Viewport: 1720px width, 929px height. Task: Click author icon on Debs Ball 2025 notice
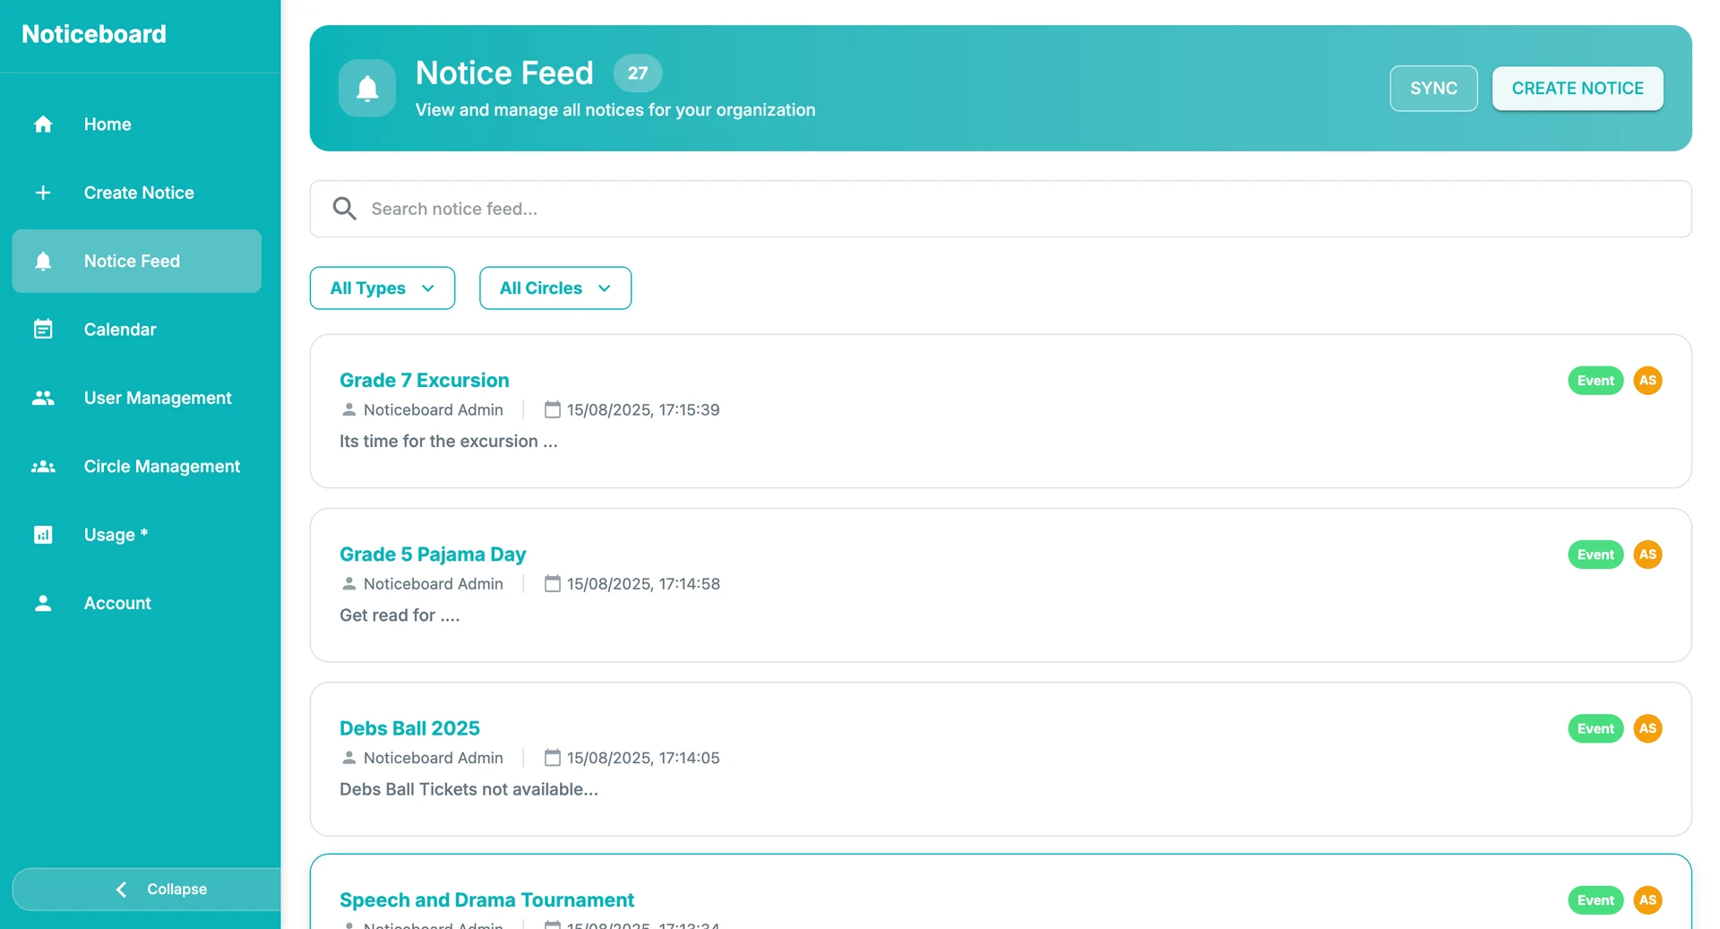(x=349, y=757)
